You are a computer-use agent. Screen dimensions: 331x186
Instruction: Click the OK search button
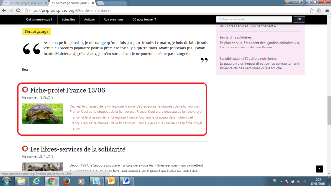(x=299, y=19)
